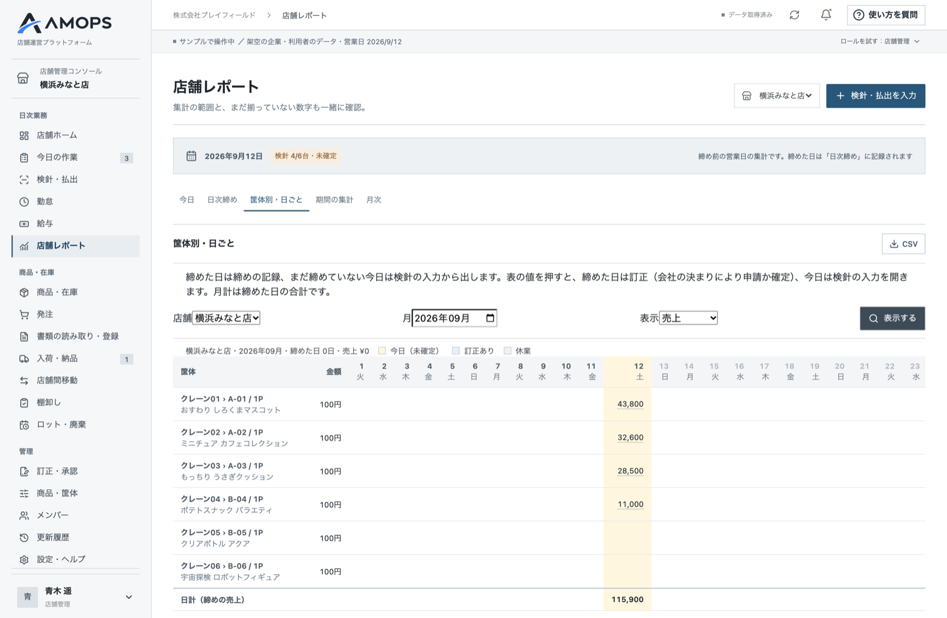947x618 pixels.
Task: Switch to the 今日 tab
Action: pyautogui.click(x=186, y=200)
